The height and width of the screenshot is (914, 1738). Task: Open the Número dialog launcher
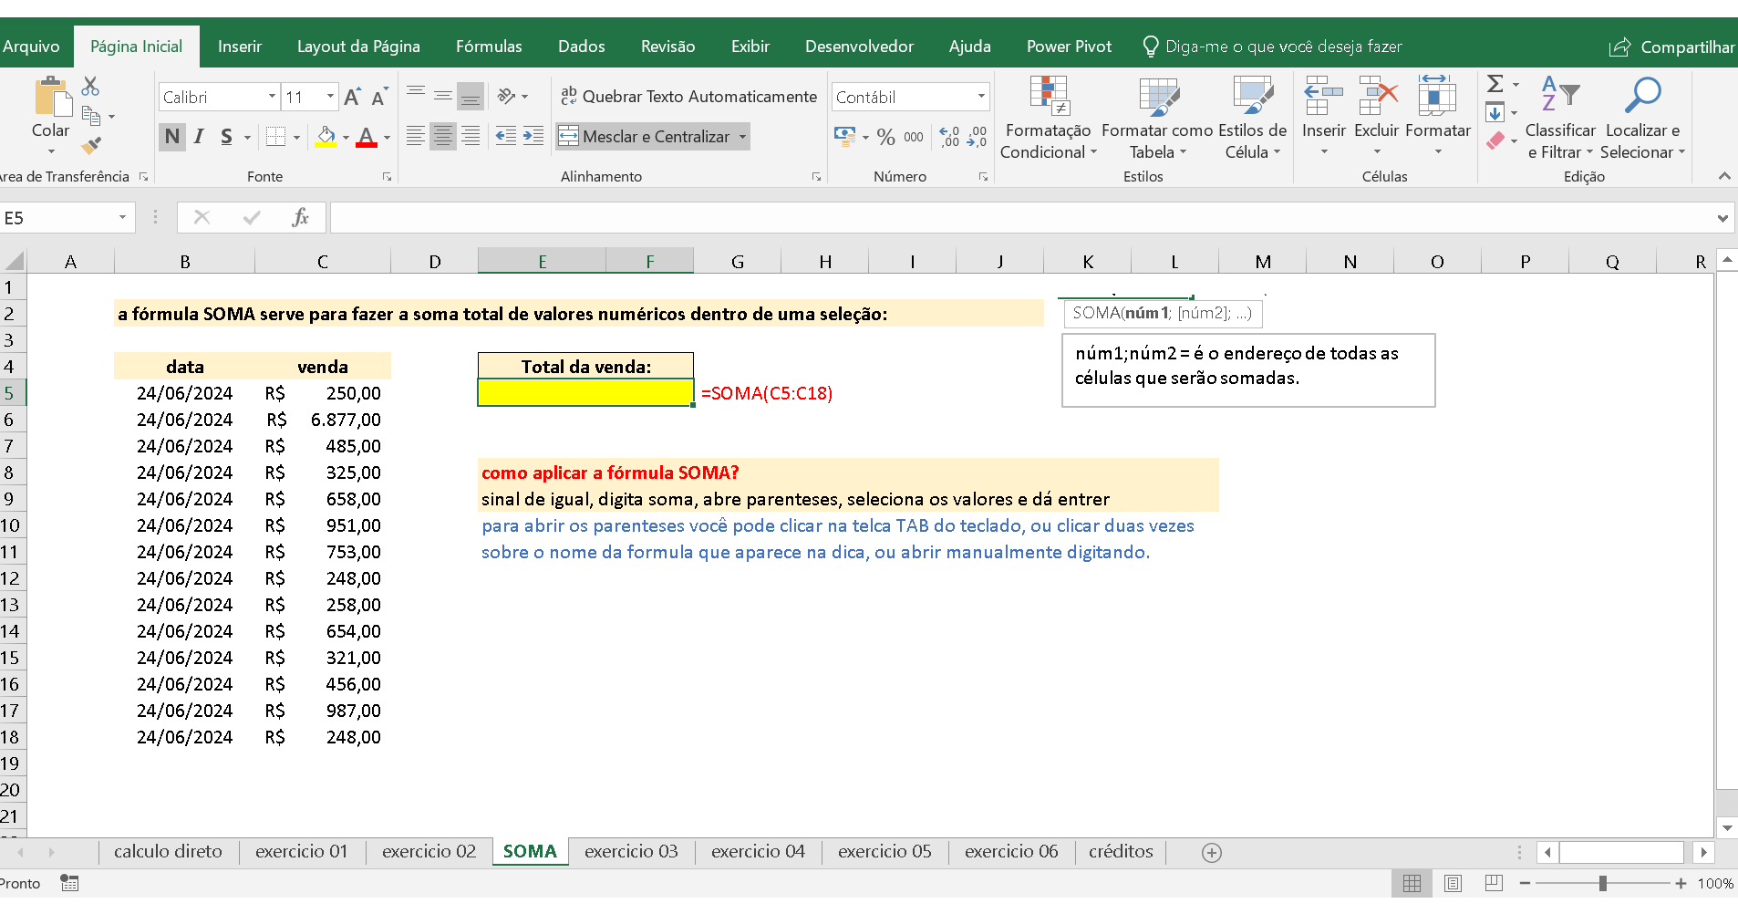(983, 177)
